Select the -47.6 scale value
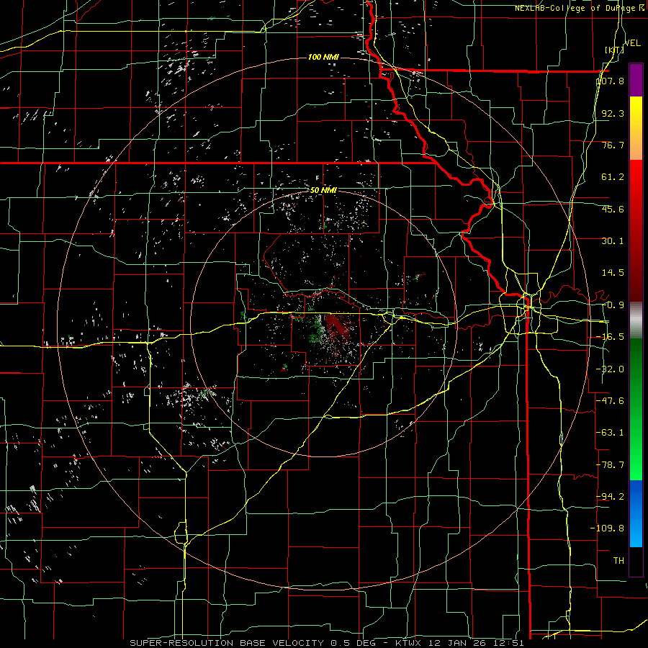The width and height of the screenshot is (648, 648). [x=611, y=401]
